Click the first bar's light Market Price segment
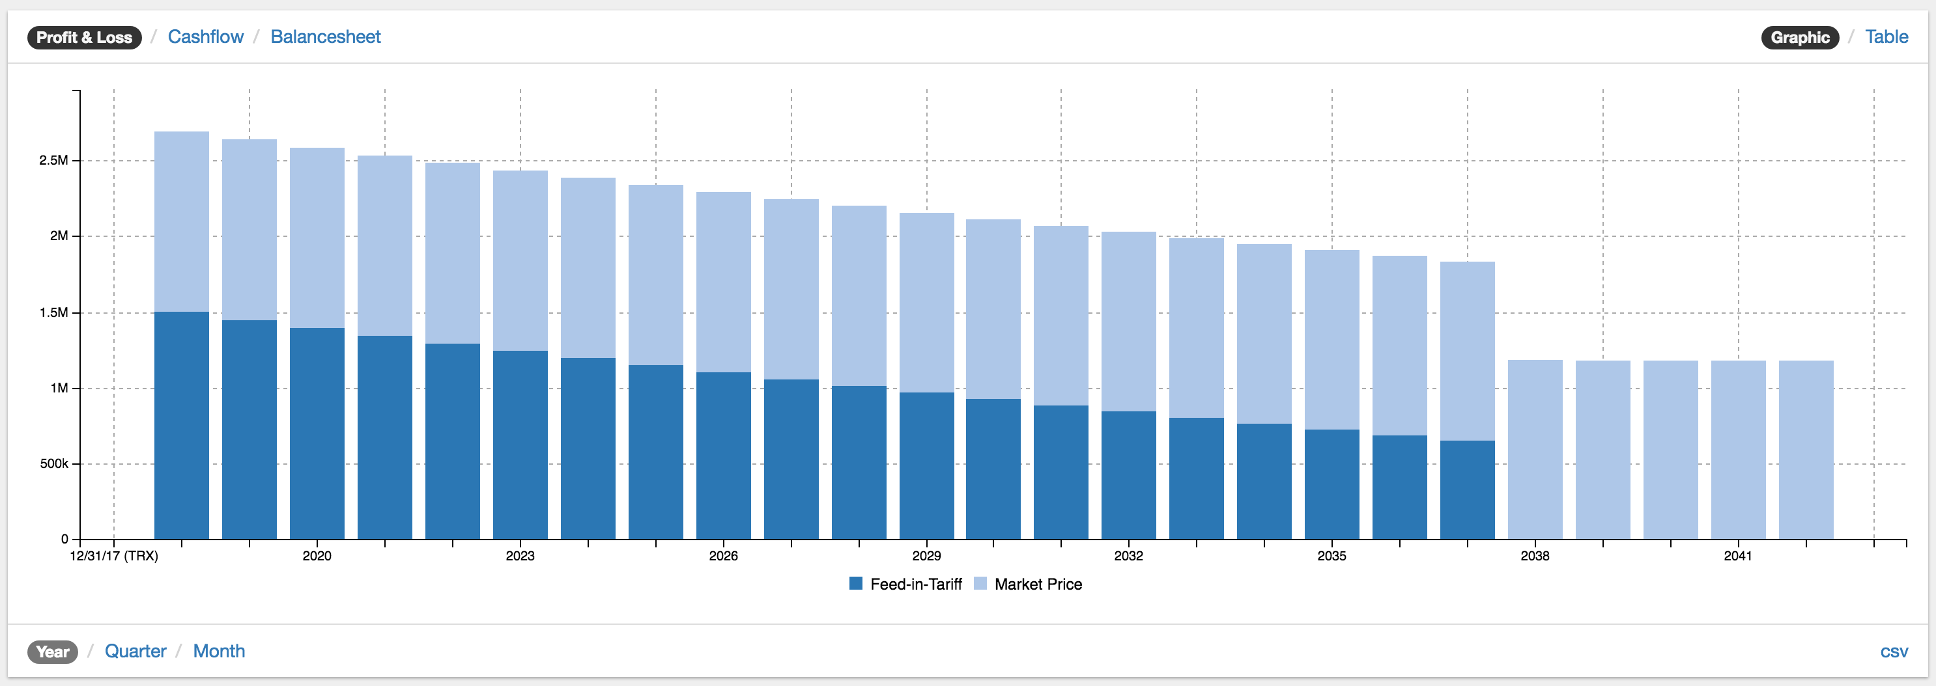The image size is (1936, 686). (181, 221)
